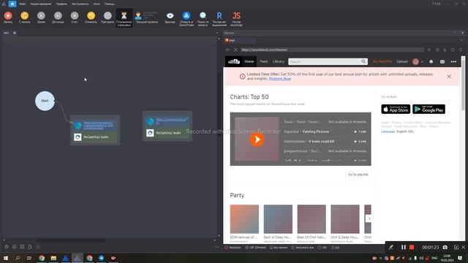Stop page loading with X button
468x263 pixels.
click(235, 50)
